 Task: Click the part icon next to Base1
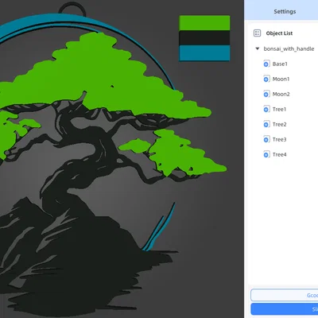tap(266, 64)
